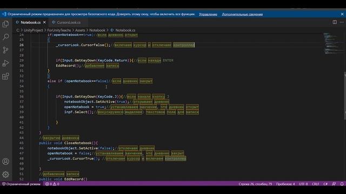The width and height of the screenshot is (346, 194).
Task: Click the CloseNotebook method name
Action: (78, 143)
